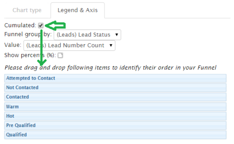Select the Legend & Axis tab
Viewport: 234px width, 144px height.
[78, 10]
